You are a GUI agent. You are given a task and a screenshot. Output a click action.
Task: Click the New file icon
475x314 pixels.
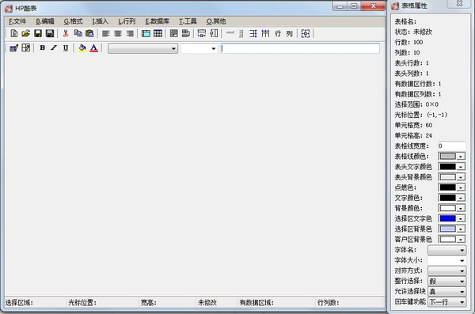point(14,33)
